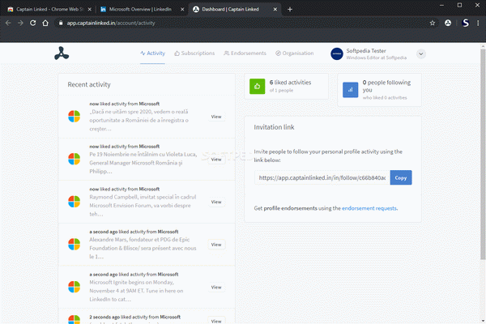Click the 'of 1 people' text

pyautogui.click(x=281, y=91)
